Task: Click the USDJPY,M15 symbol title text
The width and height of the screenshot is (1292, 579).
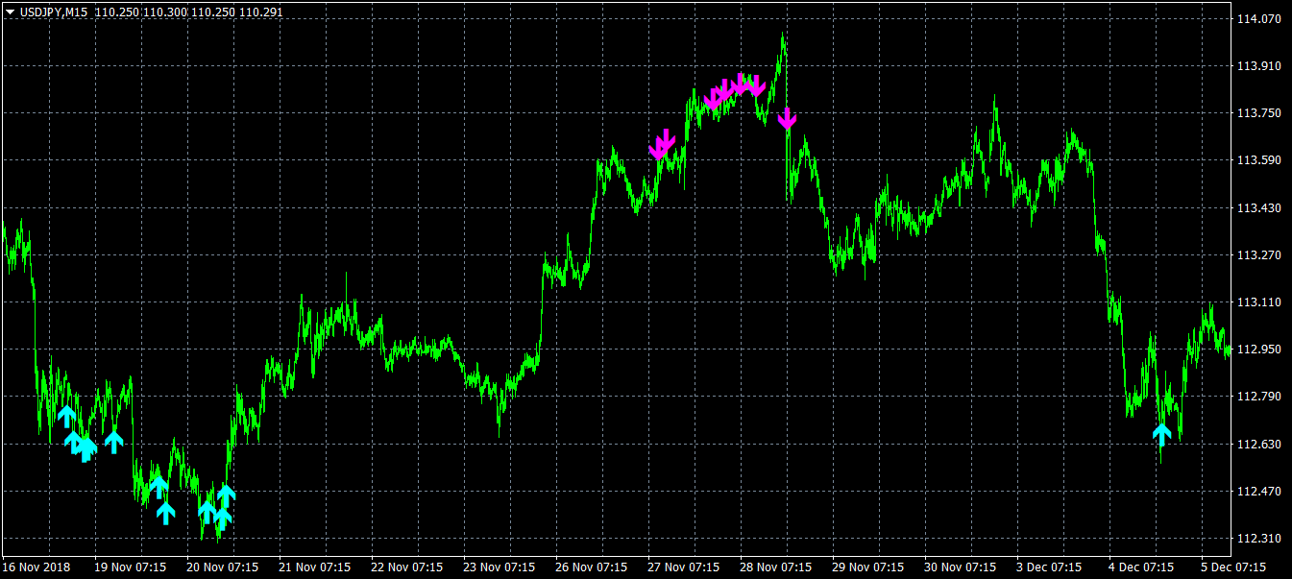Action: click(55, 12)
